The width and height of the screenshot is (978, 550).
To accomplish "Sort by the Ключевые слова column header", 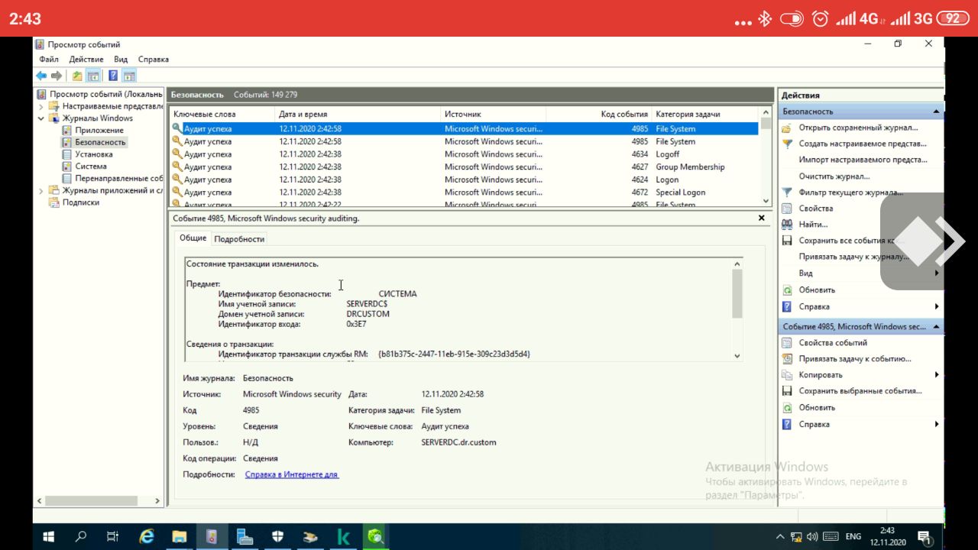I will point(222,114).
